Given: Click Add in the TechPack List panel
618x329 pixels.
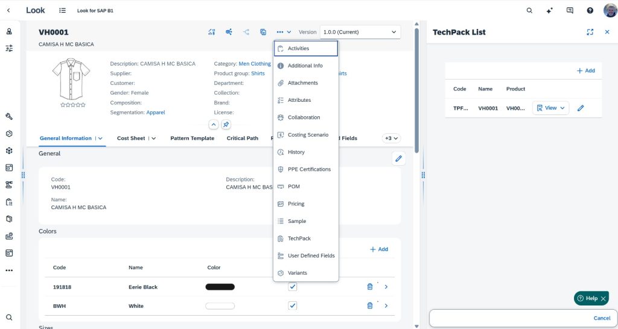Looking at the screenshot, I should coord(585,70).
